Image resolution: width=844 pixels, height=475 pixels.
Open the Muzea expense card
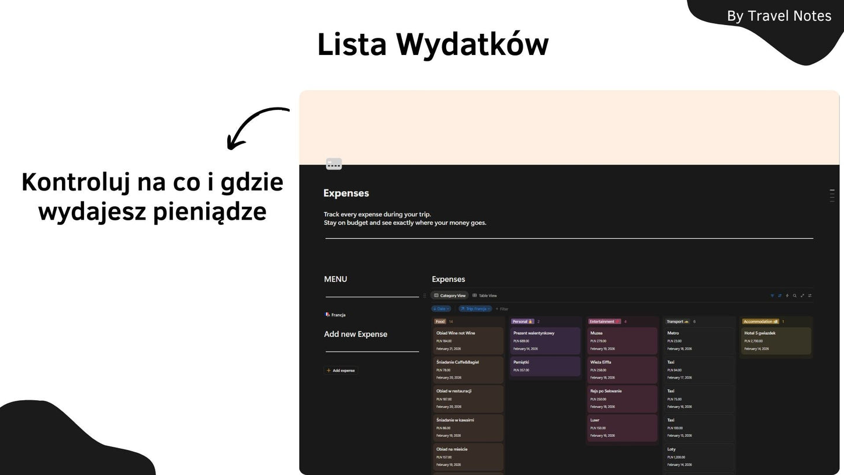coord(622,341)
